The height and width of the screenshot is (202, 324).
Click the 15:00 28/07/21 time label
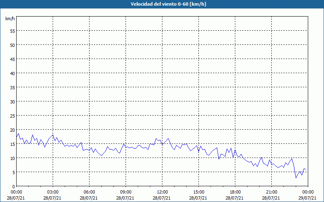198,195
